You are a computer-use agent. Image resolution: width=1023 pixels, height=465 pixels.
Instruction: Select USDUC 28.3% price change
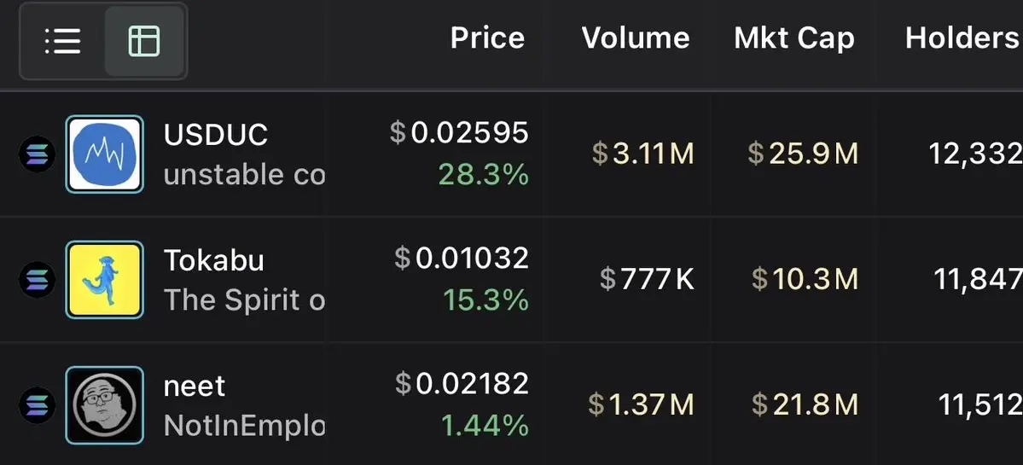[484, 175]
